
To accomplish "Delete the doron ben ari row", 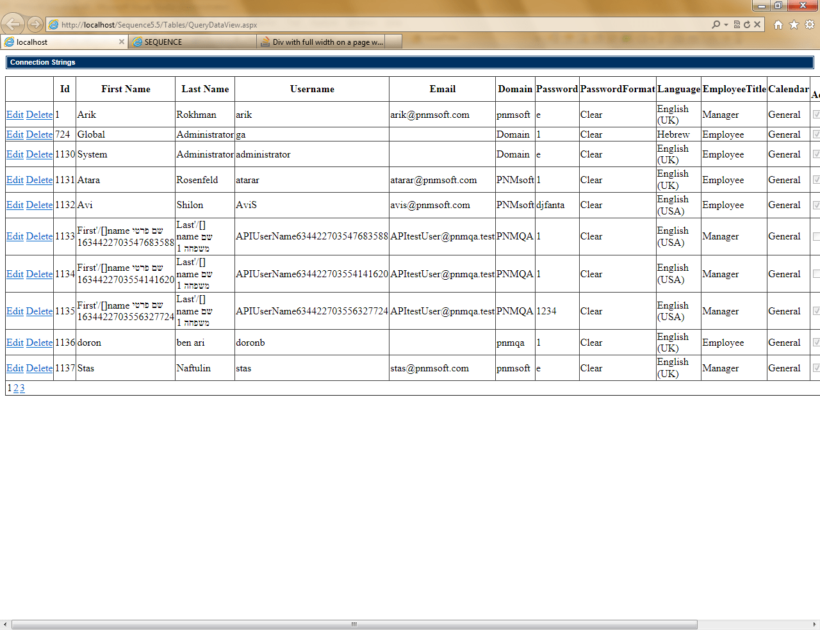I will pyautogui.click(x=39, y=343).
